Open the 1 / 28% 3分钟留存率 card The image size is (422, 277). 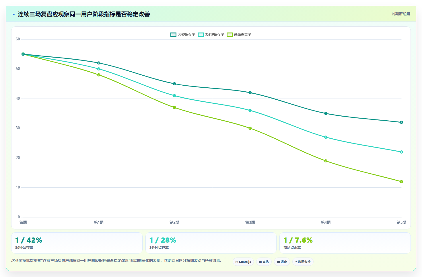point(211,243)
